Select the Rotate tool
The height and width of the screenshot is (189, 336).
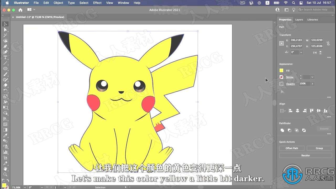(x=5, y=91)
